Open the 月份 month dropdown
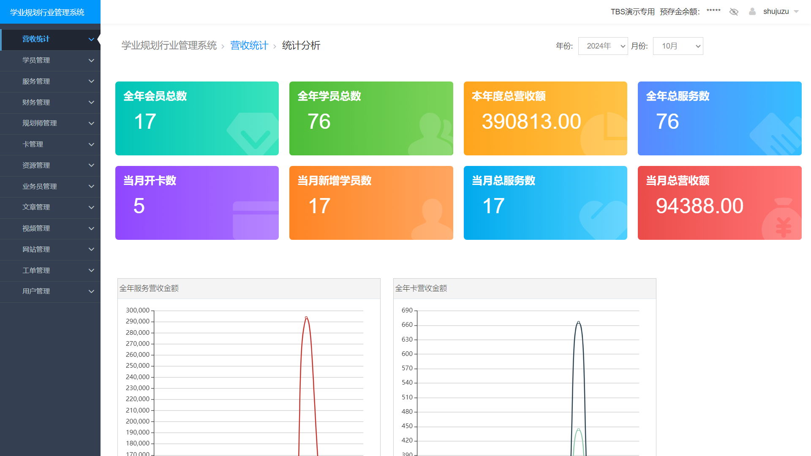This screenshot has height=456, width=811. pos(678,46)
